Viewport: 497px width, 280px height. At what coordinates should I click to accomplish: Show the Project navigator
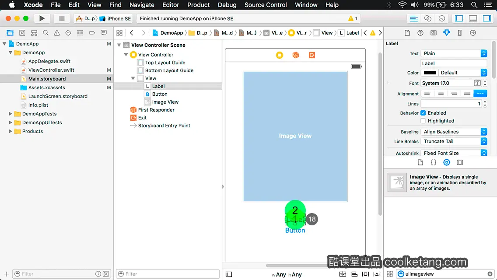pos(10,33)
